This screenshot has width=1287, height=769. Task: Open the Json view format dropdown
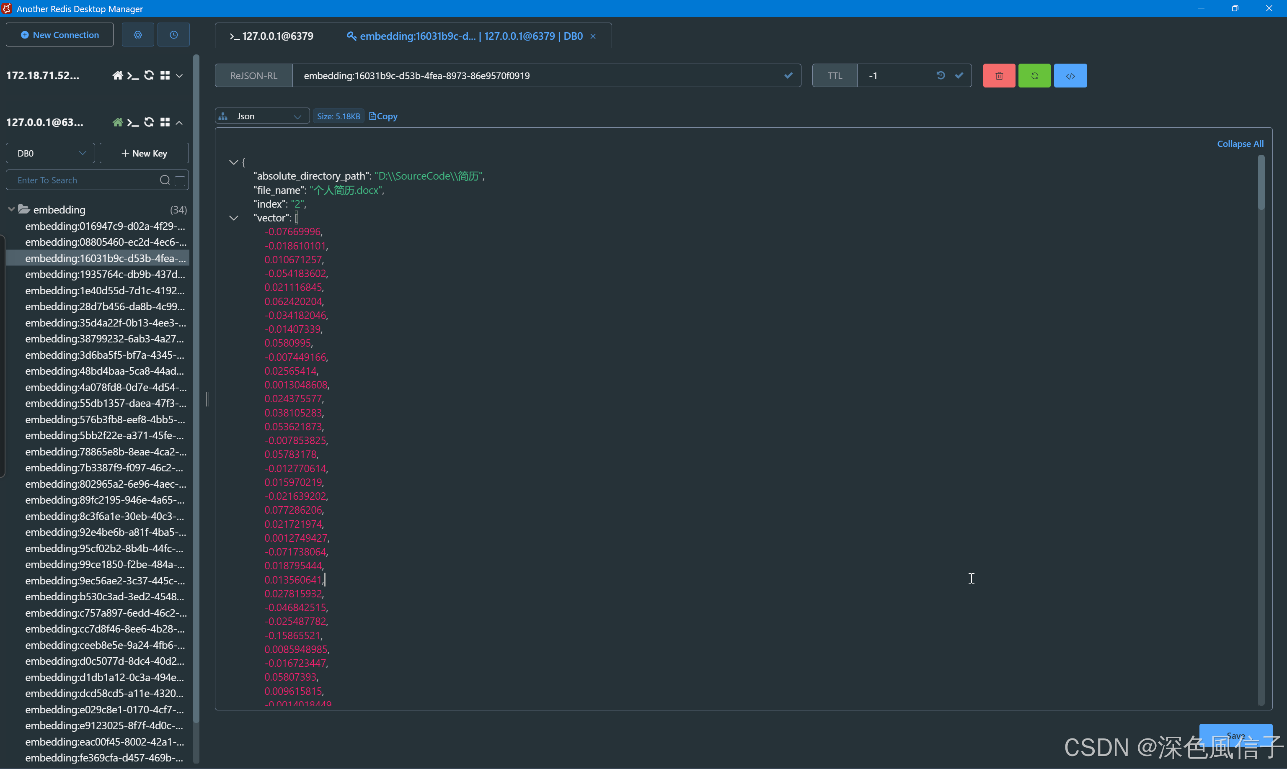tap(262, 116)
